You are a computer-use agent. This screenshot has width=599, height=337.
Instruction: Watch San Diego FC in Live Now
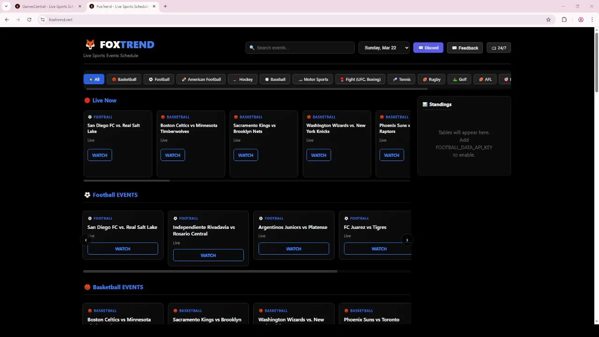(100, 155)
